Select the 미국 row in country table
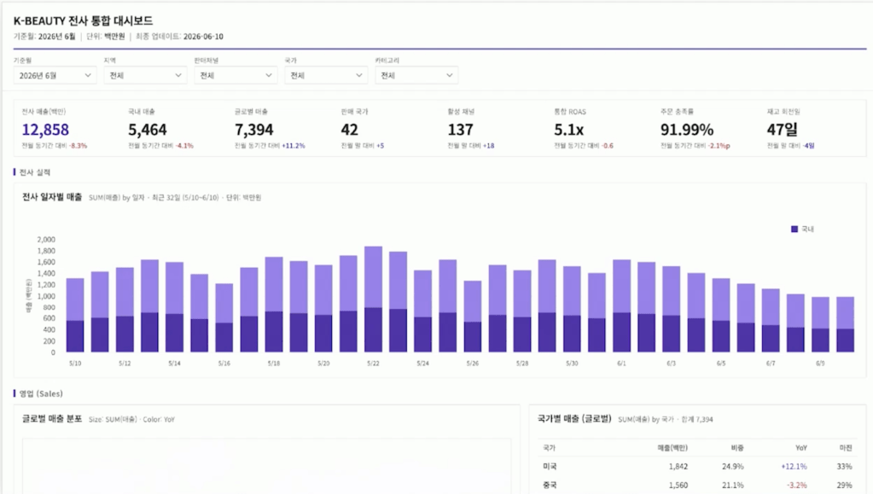Screen dimensions: 873x494 point(697,466)
